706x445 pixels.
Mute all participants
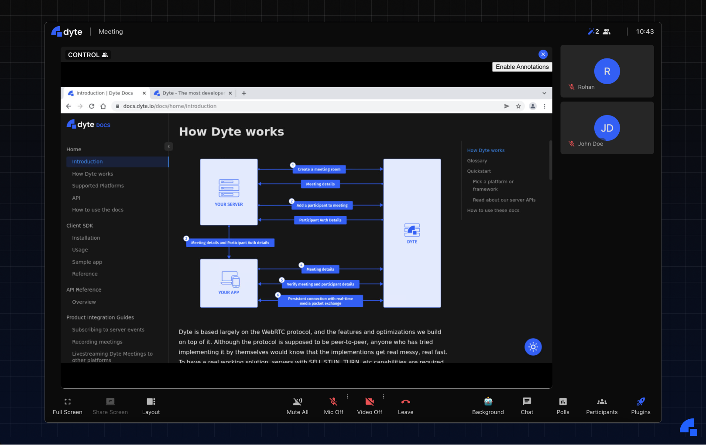point(298,406)
